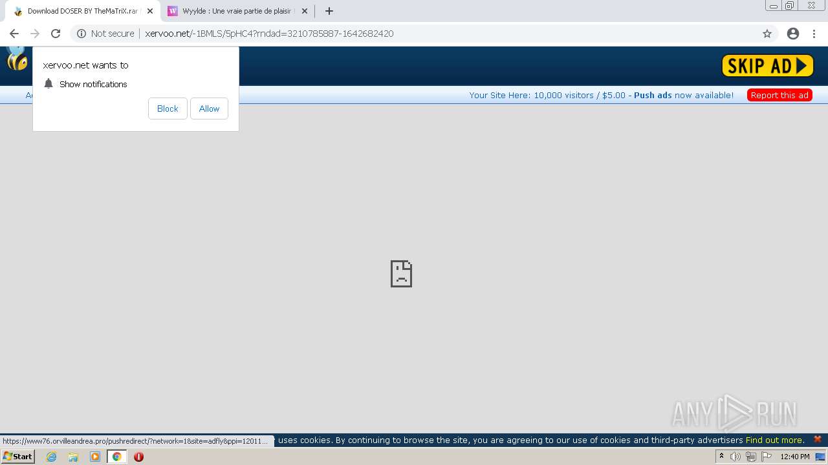Open the media player taskbar icon

(x=95, y=457)
